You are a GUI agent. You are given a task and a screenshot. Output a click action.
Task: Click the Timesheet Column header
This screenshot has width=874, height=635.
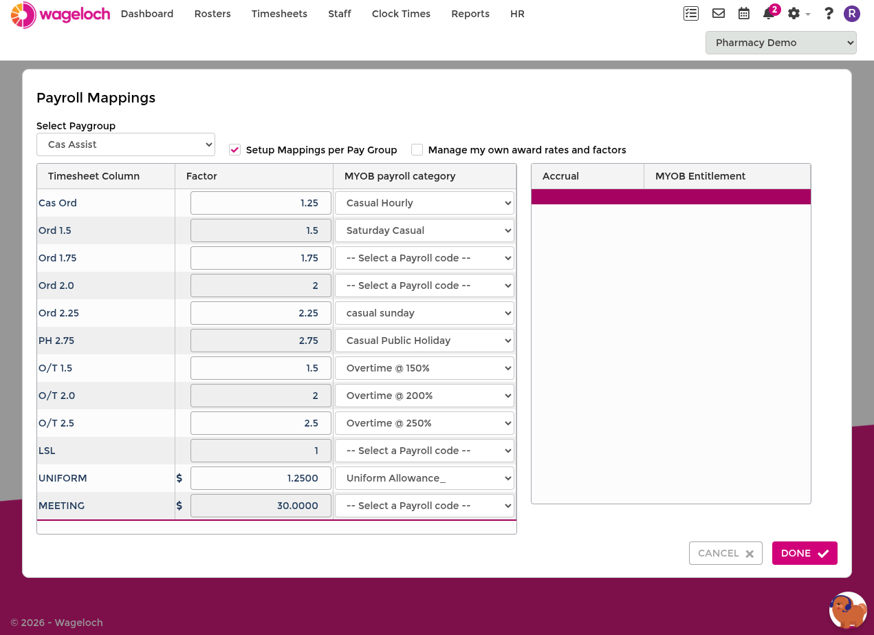pos(106,176)
